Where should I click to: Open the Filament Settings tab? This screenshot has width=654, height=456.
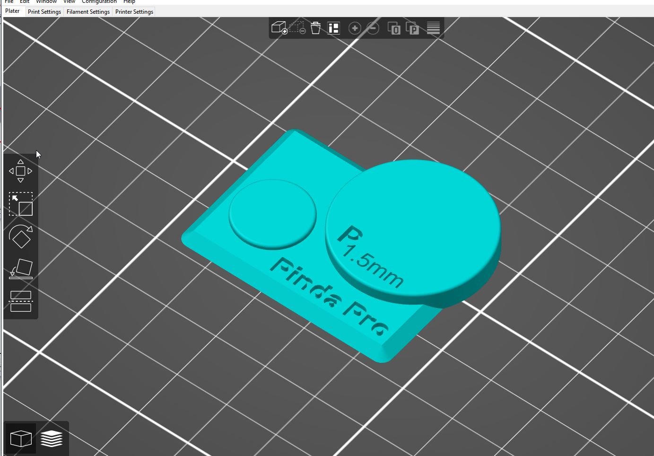(88, 11)
